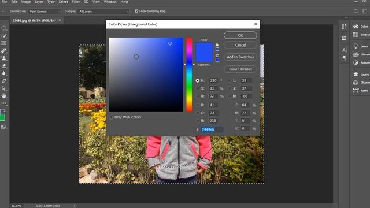Enable the Only Web Colors checkbox
Image resolution: width=370 pixels, height=208 pixels.
point(111,117)
